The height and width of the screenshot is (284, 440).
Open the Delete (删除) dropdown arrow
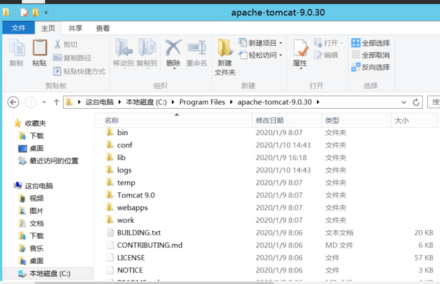(174, 69)
